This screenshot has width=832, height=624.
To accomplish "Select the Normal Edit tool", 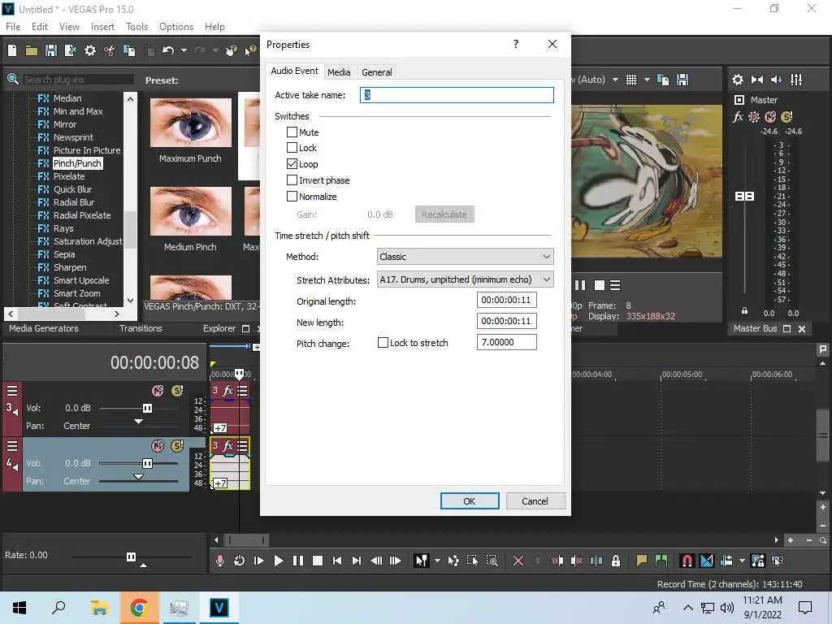I will pyautogui.click(x=422, y=561).
